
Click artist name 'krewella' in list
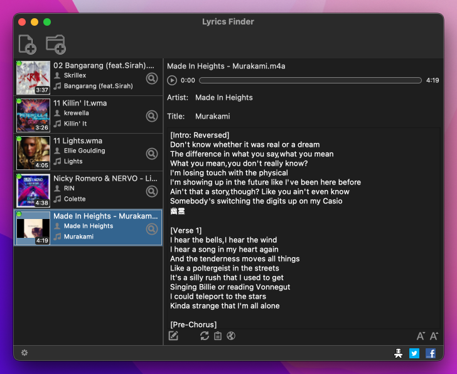click(x=77, y=113)
